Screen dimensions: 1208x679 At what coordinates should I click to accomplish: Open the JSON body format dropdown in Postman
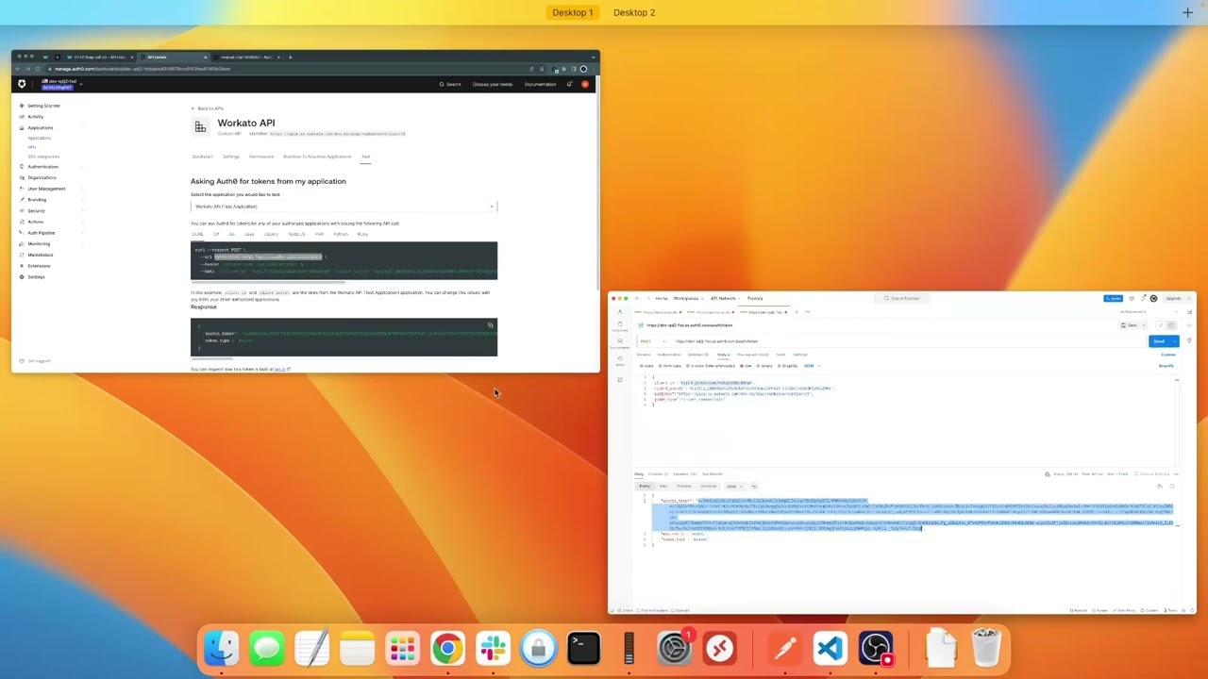pyautogui.click(x=814, y=366)
